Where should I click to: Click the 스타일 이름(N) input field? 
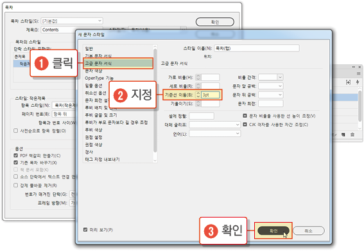[257, 48]
